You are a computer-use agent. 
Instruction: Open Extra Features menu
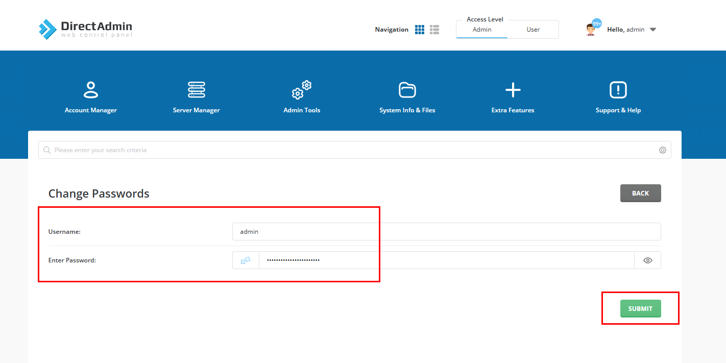coord(513,97)
